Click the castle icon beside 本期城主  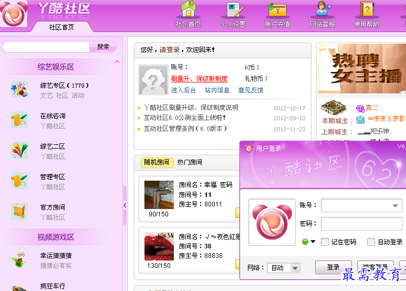(x=334, y=107)
